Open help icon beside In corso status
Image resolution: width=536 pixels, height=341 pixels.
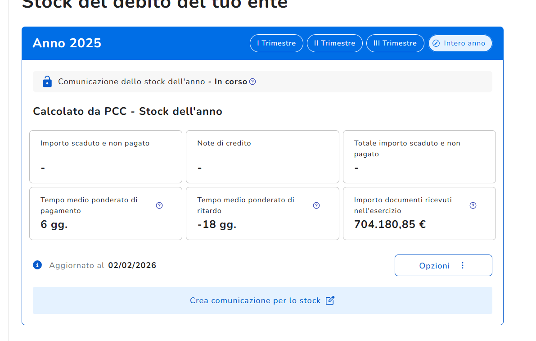point(252,82)
